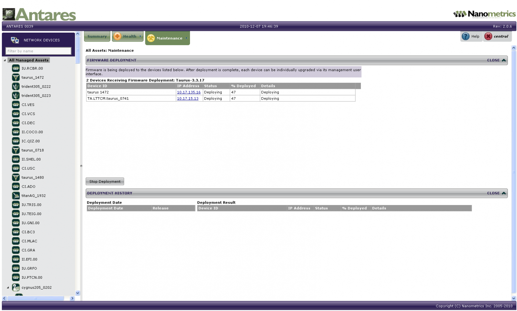Click the red central logout icon
The width and height of the screenshot is (517, 311).
[x=488, y=36]
